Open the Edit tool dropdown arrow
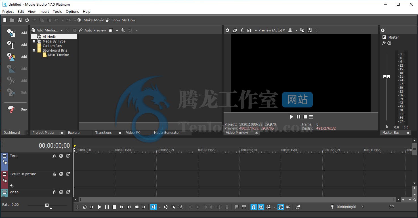418x218 pixels. tap(160, 207)
